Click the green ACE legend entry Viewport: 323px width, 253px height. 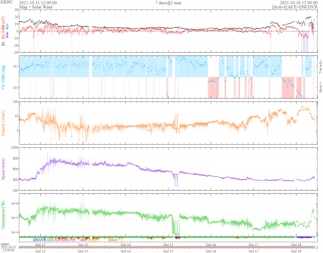pyautogui.click(x=50, y=240)
